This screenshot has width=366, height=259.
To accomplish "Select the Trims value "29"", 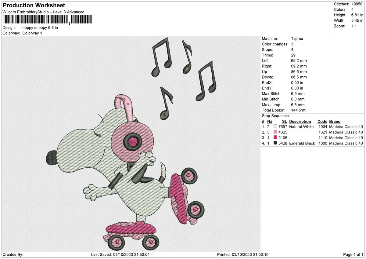I will click(293, 55).
